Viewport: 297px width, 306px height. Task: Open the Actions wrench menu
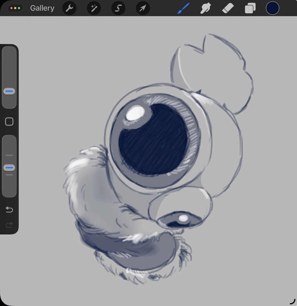click(69, 8)
